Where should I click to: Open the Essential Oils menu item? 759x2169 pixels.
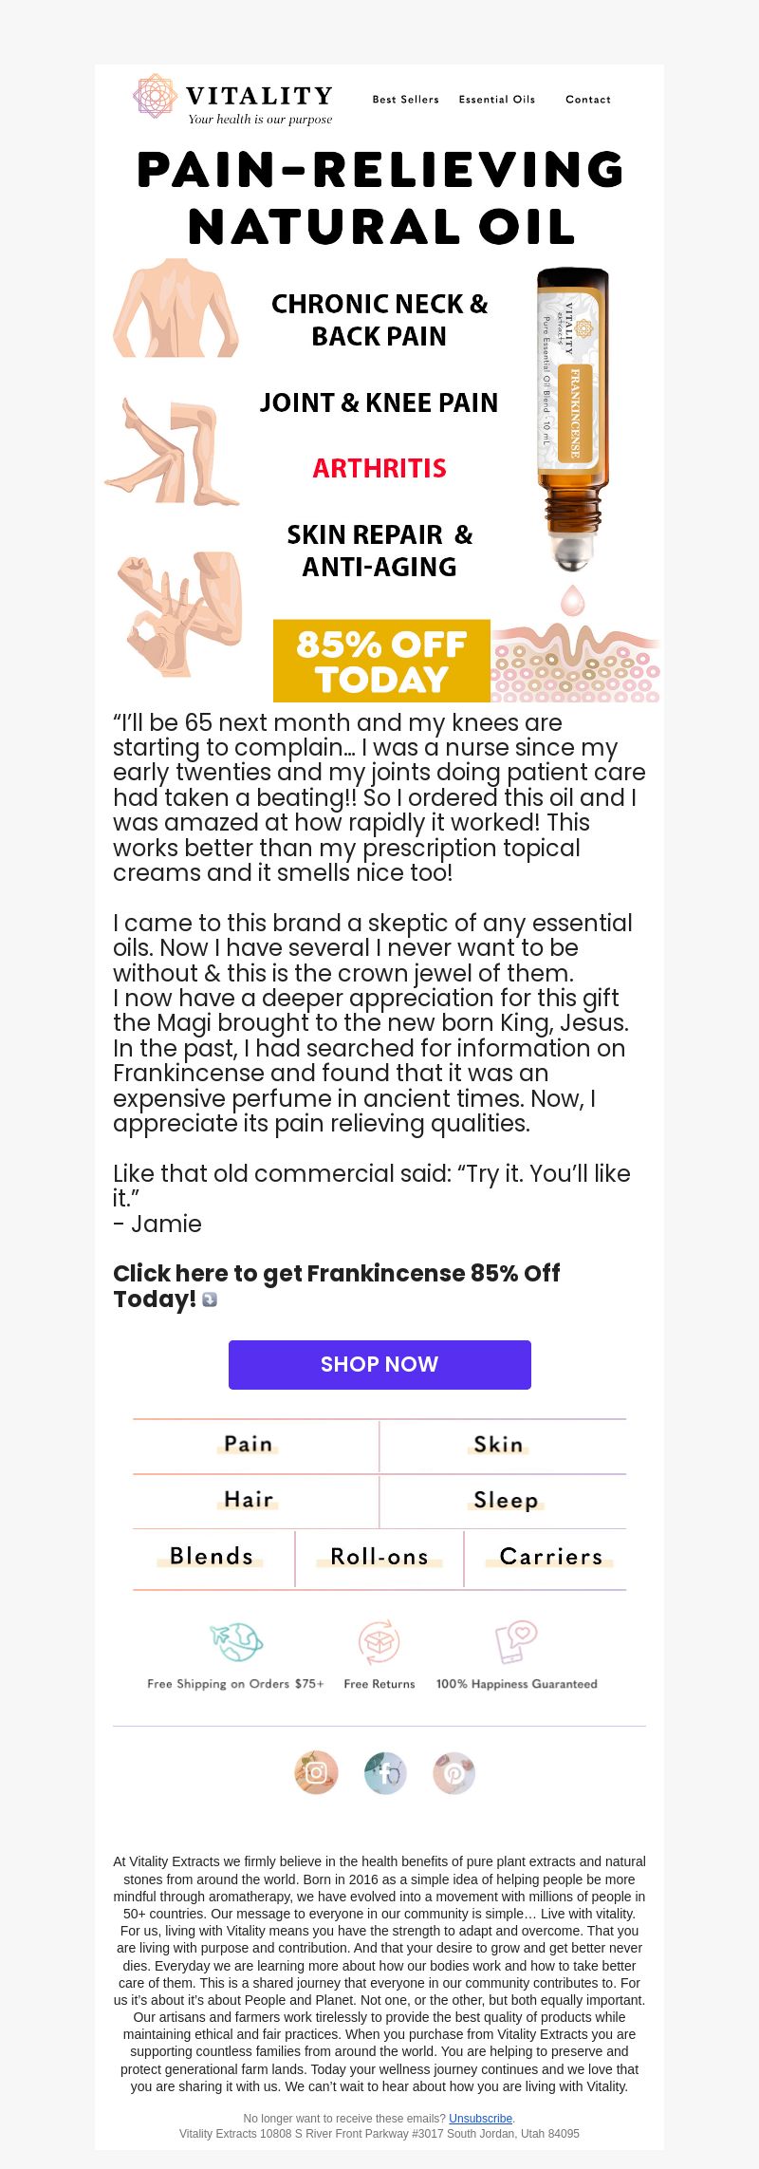pyautogui.click(x=497, y=99)
